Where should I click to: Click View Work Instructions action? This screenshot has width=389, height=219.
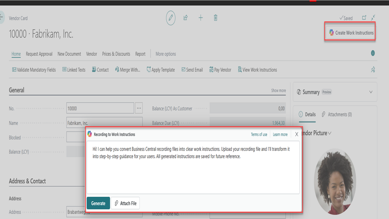257,70
